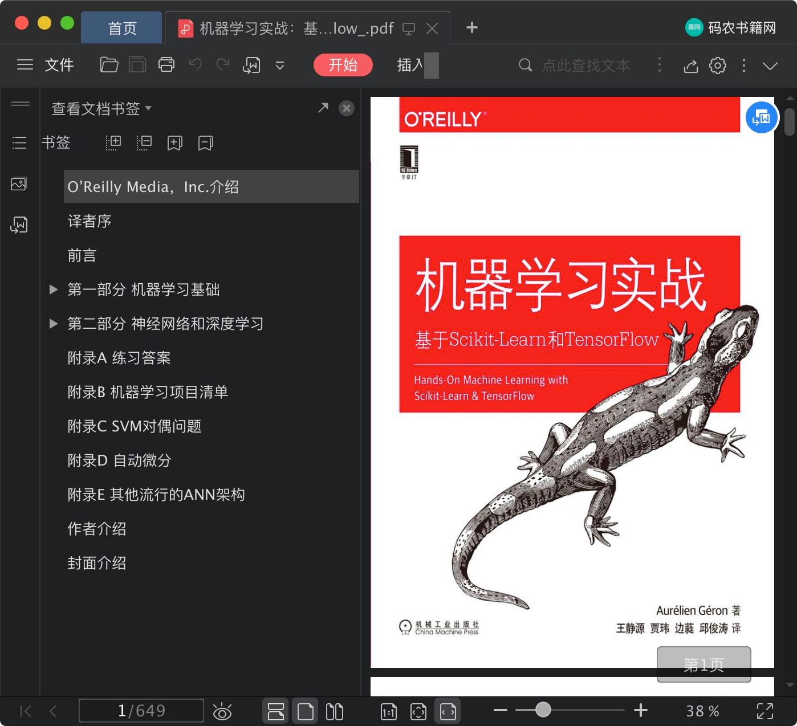This screenshot has height=726, width=797.
Task: Click the add bookmark icon
Action: [x=175, y=142]
